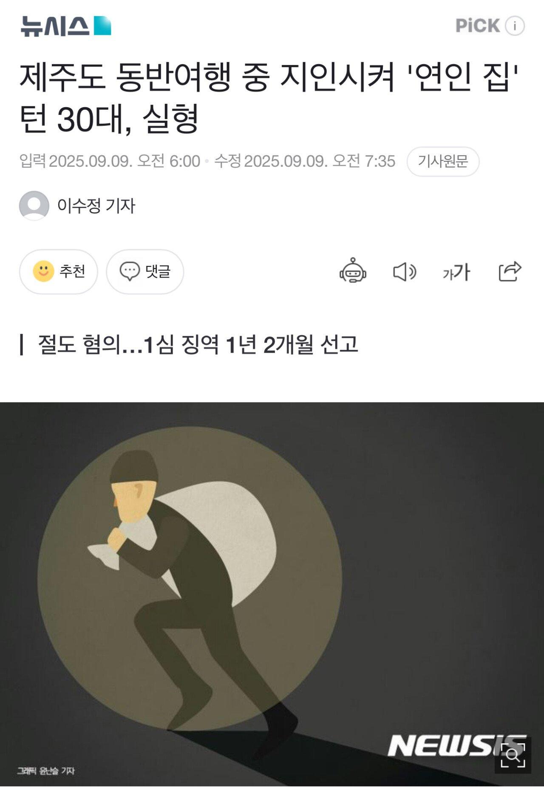Click the image credit 그래픽 윤난슬 기자
Image resolution: width=544 pixels, height=802 pixels.
46,771
